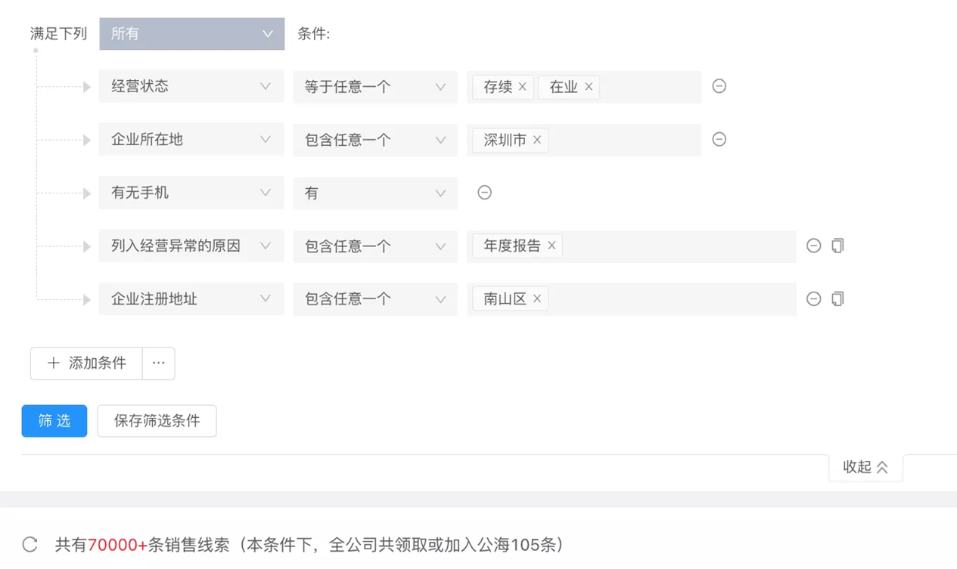Click the blue 筛选 button
This screenshot has width=957, height=569.
pyautogui.click(x=54, y=421)
